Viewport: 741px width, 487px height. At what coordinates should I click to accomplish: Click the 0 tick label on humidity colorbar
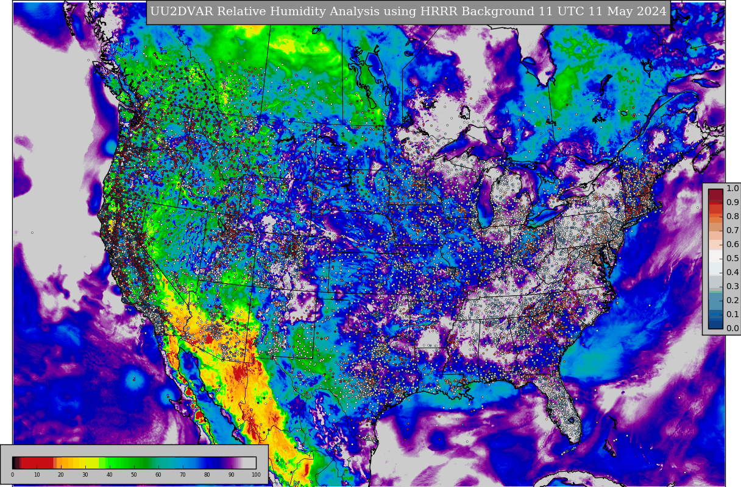tap(12, 475)
